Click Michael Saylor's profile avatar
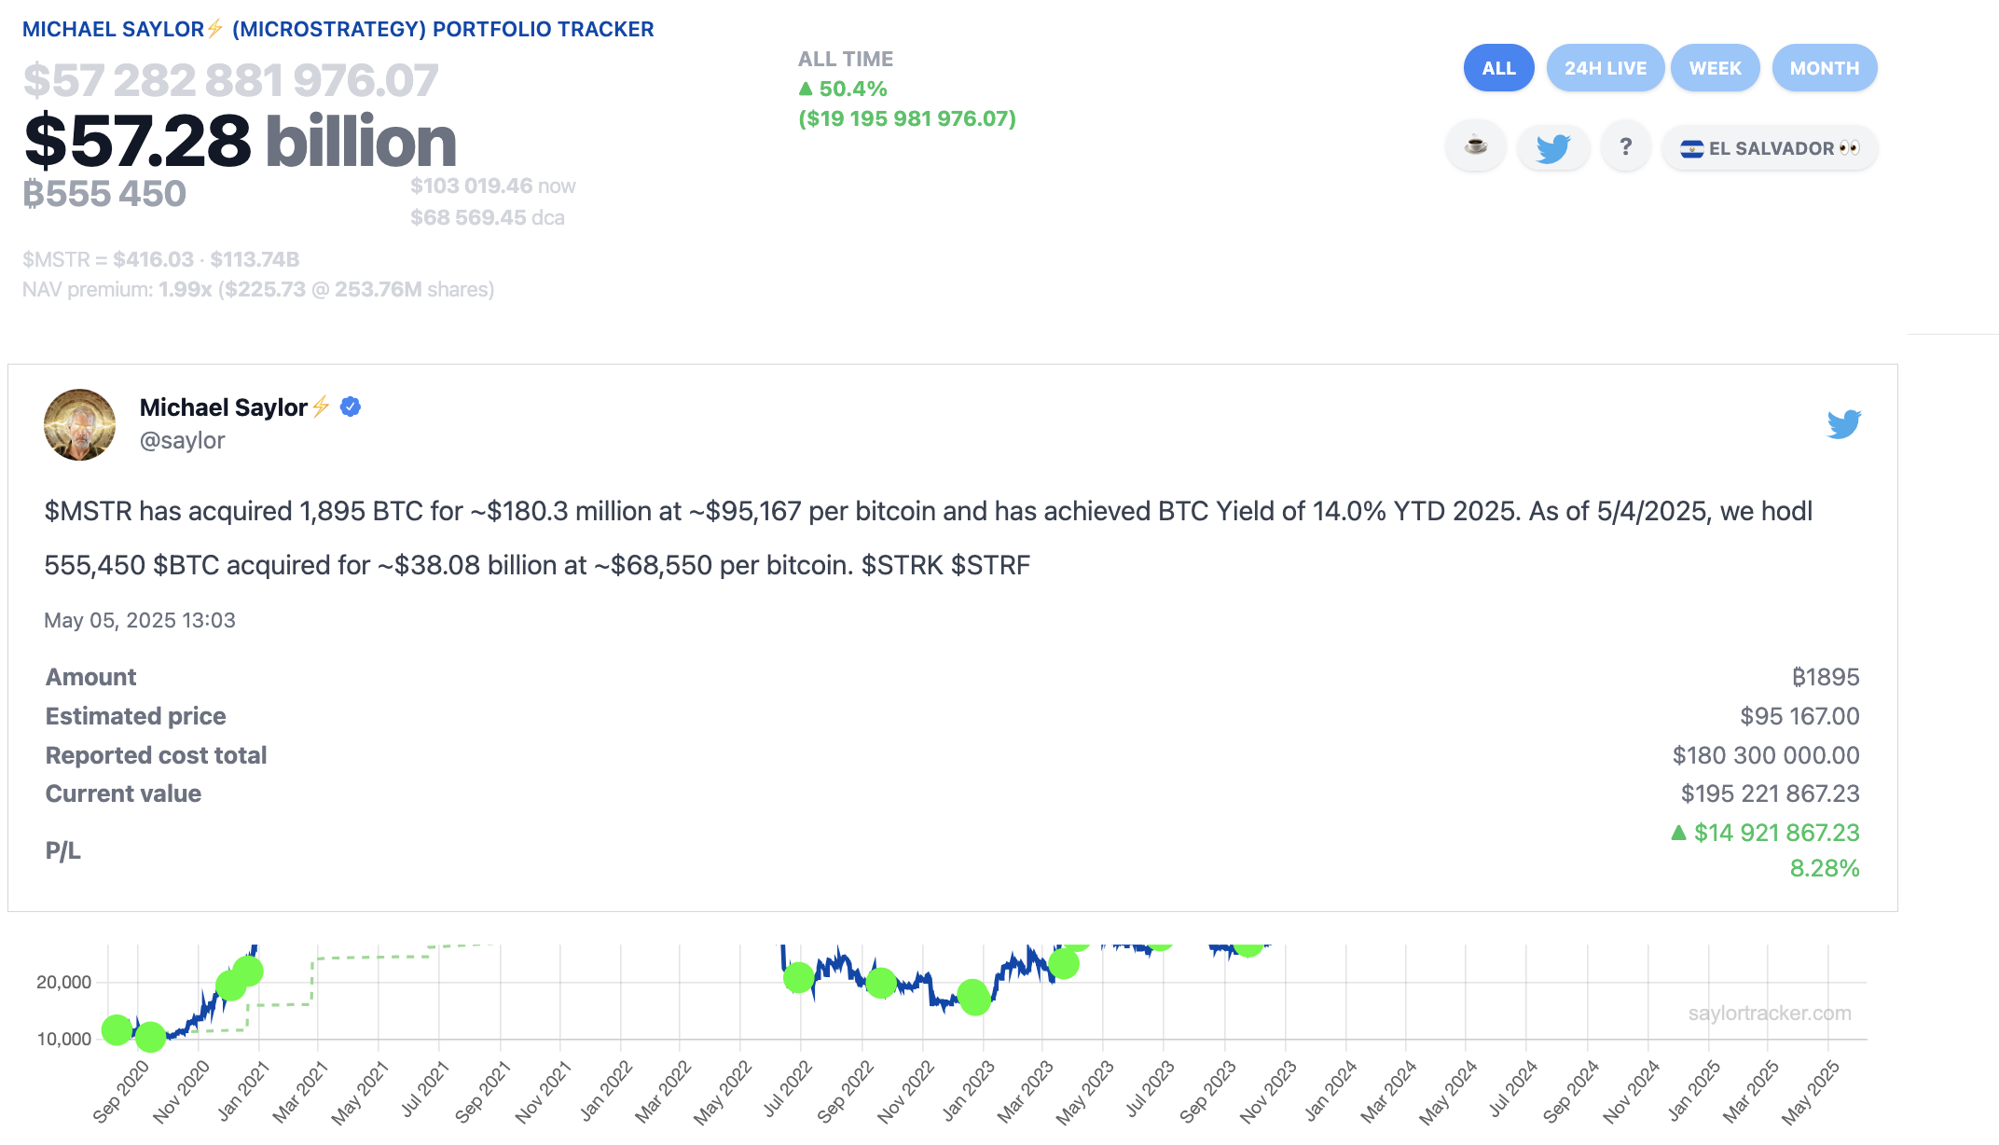Screen dimensions: 1999x1145 coord(80,424)
